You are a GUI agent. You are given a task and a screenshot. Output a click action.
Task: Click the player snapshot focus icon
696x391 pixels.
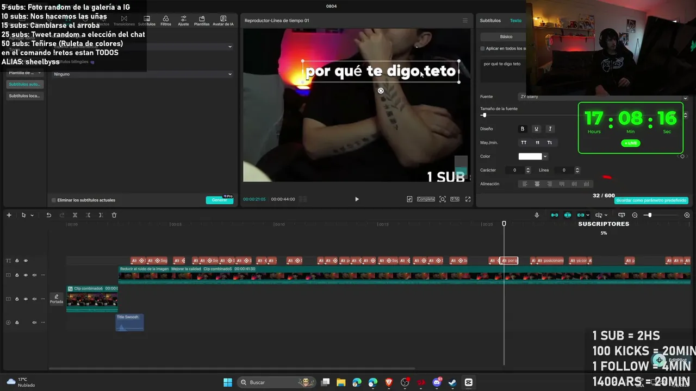pyautogui.click(x=443, y=199)
